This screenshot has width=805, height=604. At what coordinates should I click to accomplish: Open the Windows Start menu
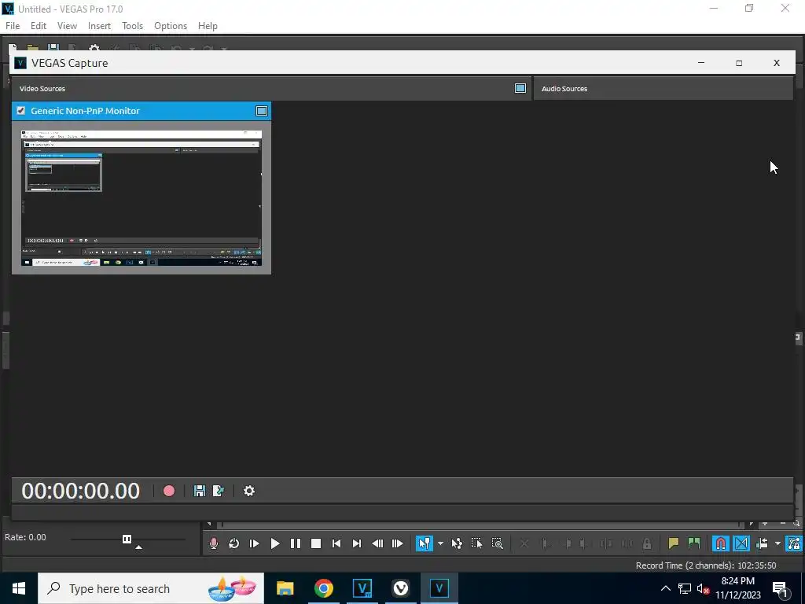19,588
